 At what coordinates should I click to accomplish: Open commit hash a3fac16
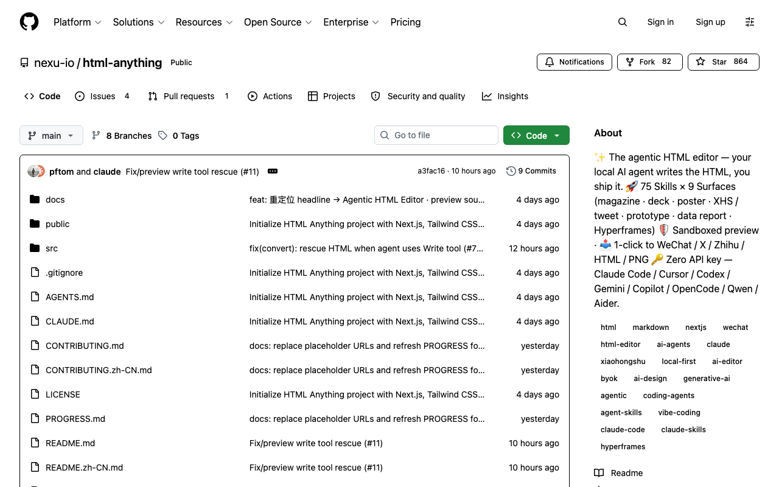431,171
